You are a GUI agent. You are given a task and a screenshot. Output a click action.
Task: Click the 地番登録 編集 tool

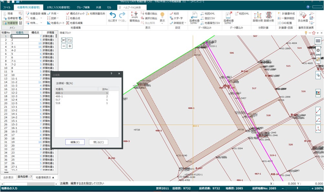pyautogui.click(x=36, y=14)
